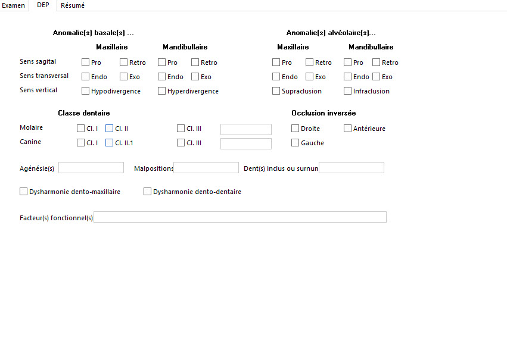This screenshot has height=350, width=507.
Task: Open the Résumé tab
Action: 72,5
